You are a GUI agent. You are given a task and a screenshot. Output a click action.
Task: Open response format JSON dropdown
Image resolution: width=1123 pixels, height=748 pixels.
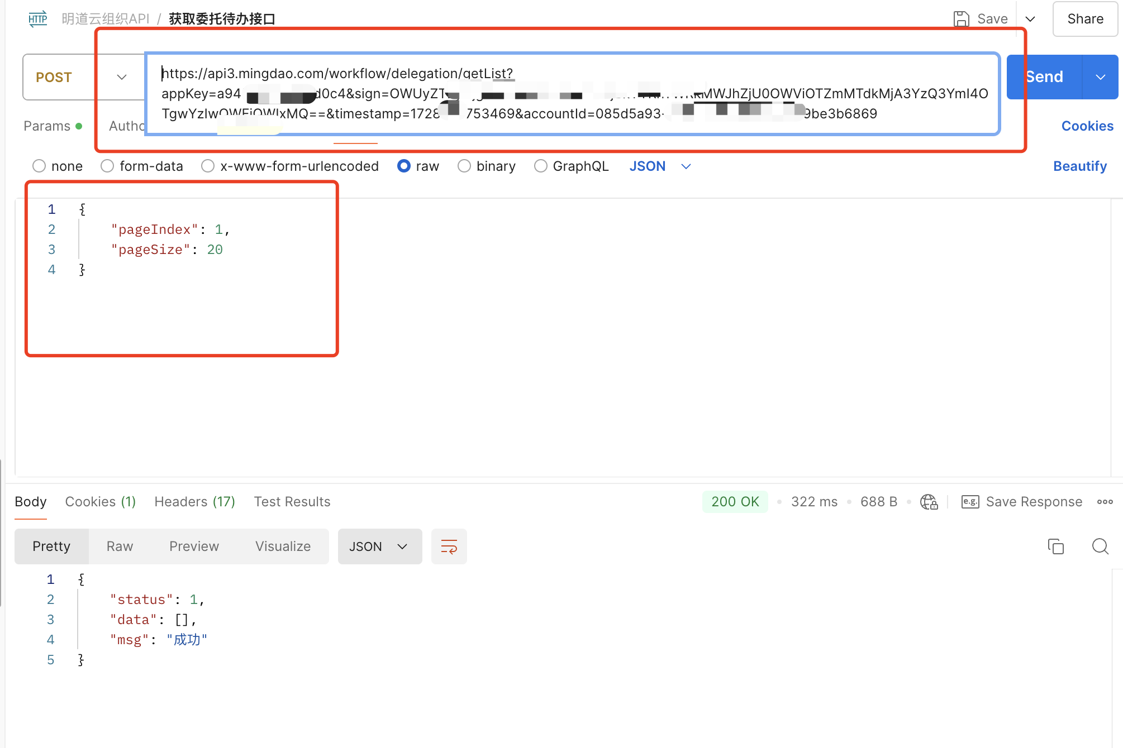pyautogui.click(x=380, y=546)
